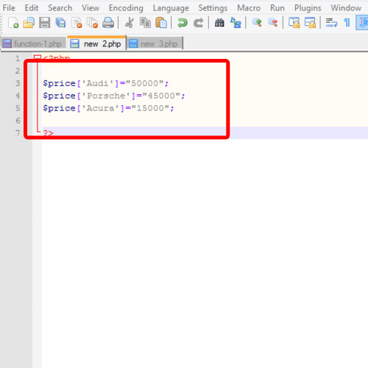Open the Language menu

pyautogui.click(x=171, y=8)
